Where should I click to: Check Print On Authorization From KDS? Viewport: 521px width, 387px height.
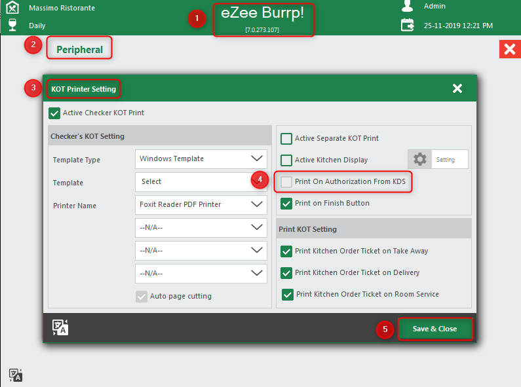[286, 181]
